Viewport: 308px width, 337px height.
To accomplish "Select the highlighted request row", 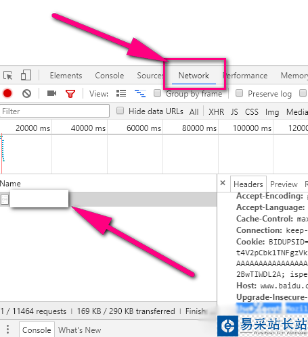I will pos(108,199).
